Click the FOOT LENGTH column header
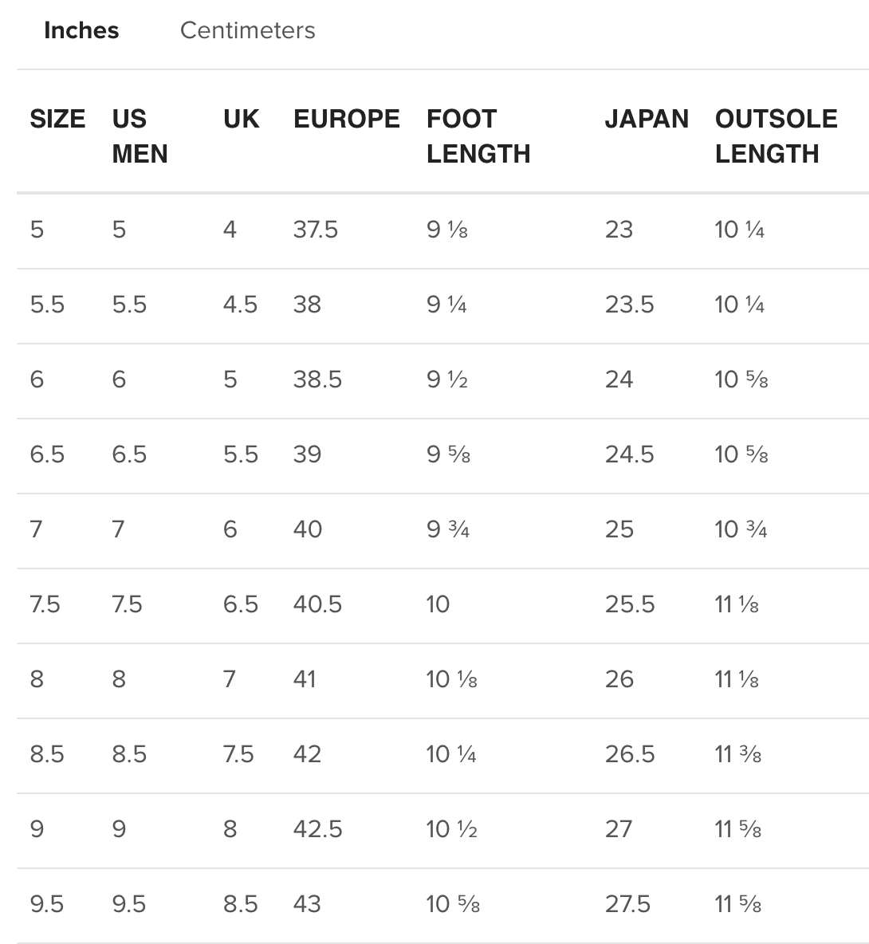The image size is (869, 944). click(x=478, y=136)
